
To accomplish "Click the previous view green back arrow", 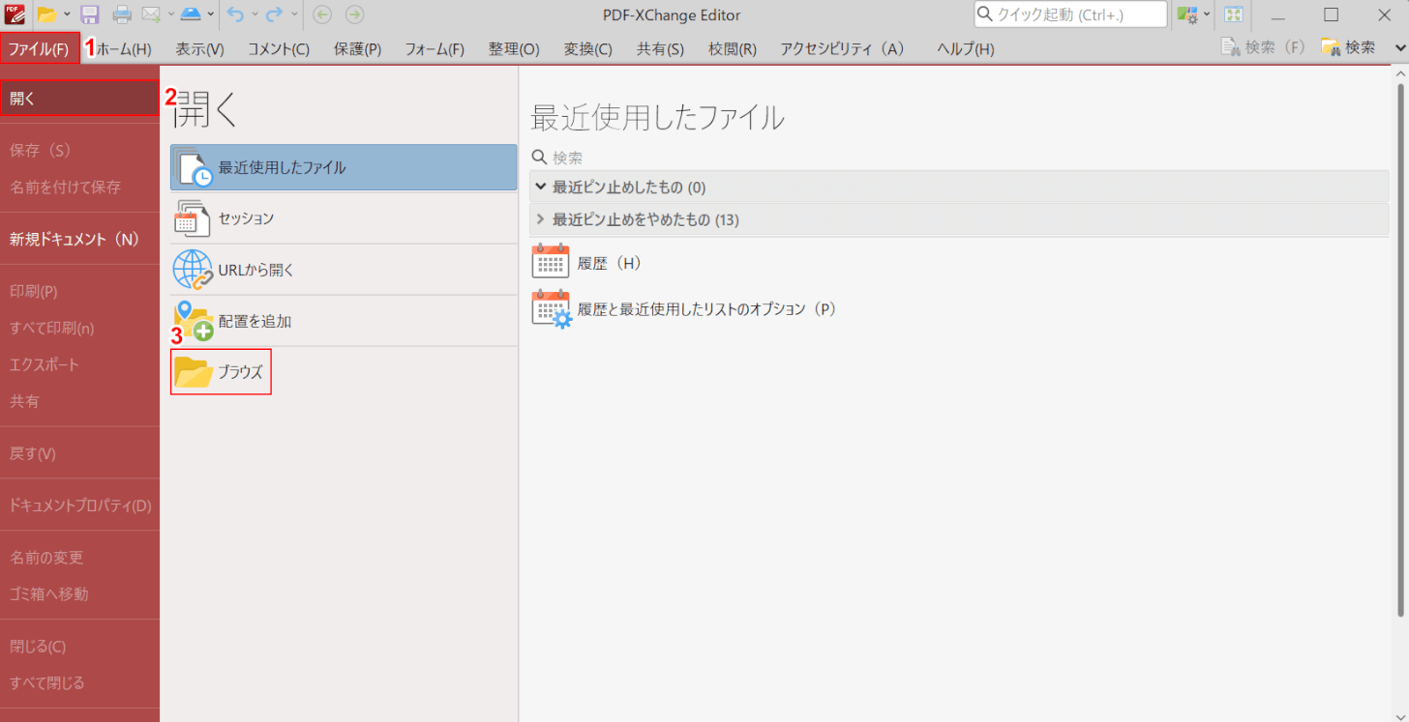I will coord(323,14).
